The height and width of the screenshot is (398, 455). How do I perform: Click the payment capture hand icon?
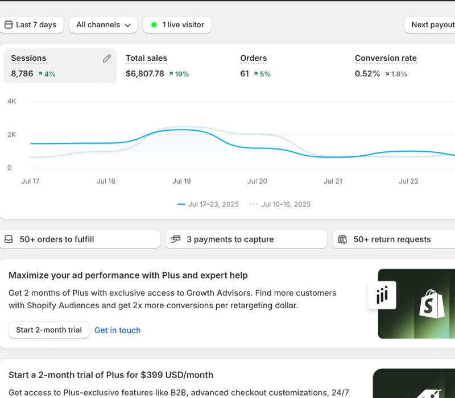(x=176, y=239)
